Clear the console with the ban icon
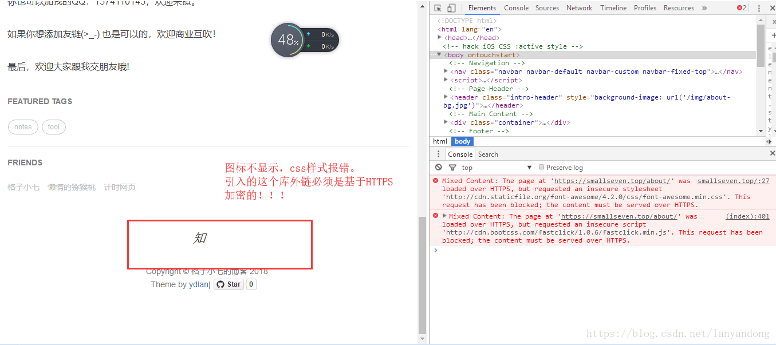Image resolution: width=776 pixels, height=345 pixels. (439, 167)
